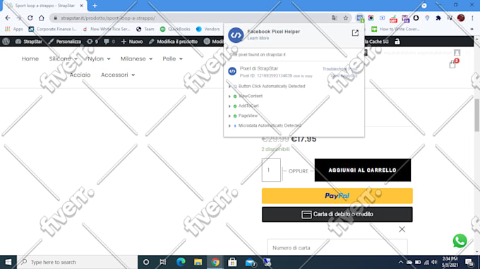Click Personalizza in admin bar
The height and width of the screenshot is (269, 480).
click(65, 42)
